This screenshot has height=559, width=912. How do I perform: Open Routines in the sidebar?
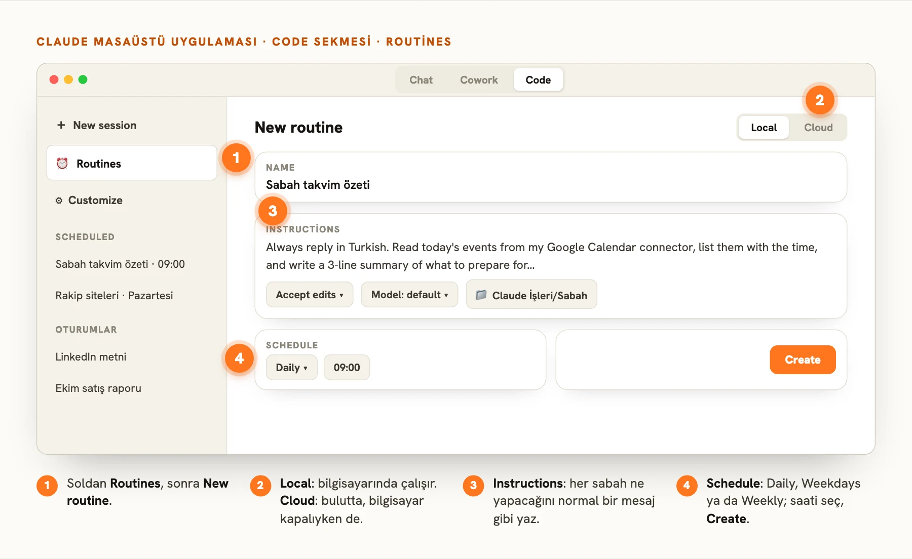pyautogui.click(x=132, y=163)
